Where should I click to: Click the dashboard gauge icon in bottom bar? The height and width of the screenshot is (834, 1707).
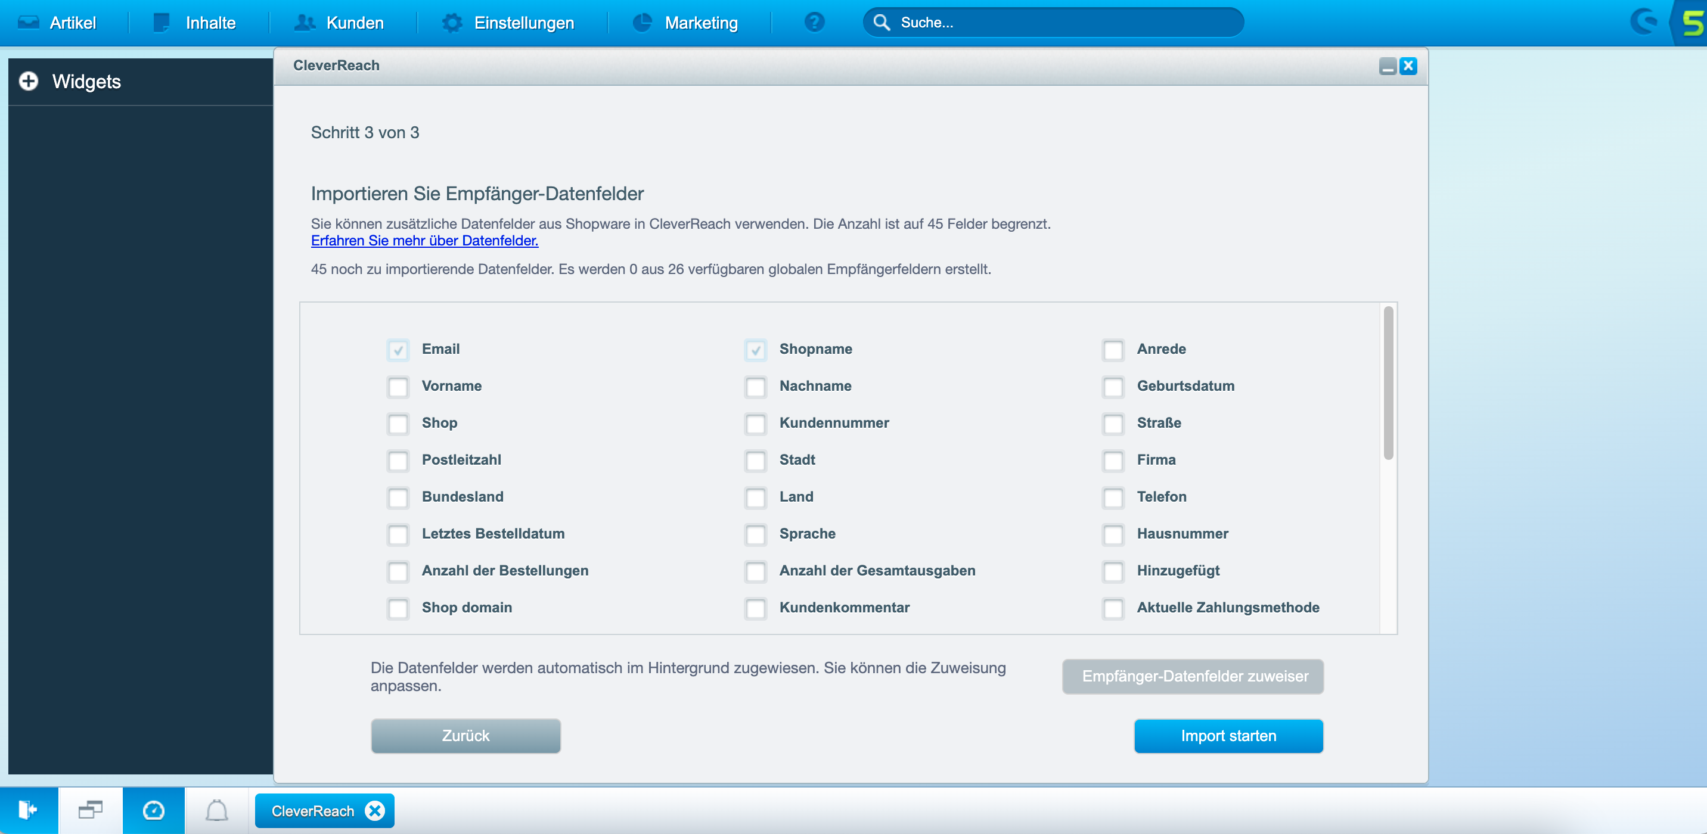coord(154,810)
